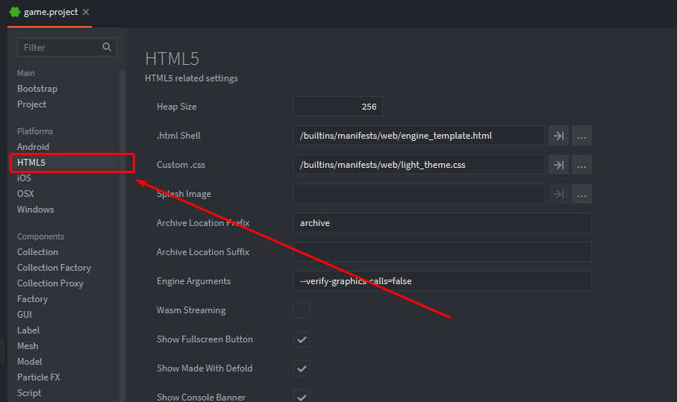Browse for Splash Image with ellipsis button
Image resolution: width=677 pixels, height=402 pixels.
point(581,194)
